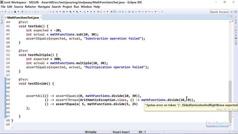This screenshot has width=238, height=134.
Task: Open the Search icon dropdown arrow
Action: [107, 12]
